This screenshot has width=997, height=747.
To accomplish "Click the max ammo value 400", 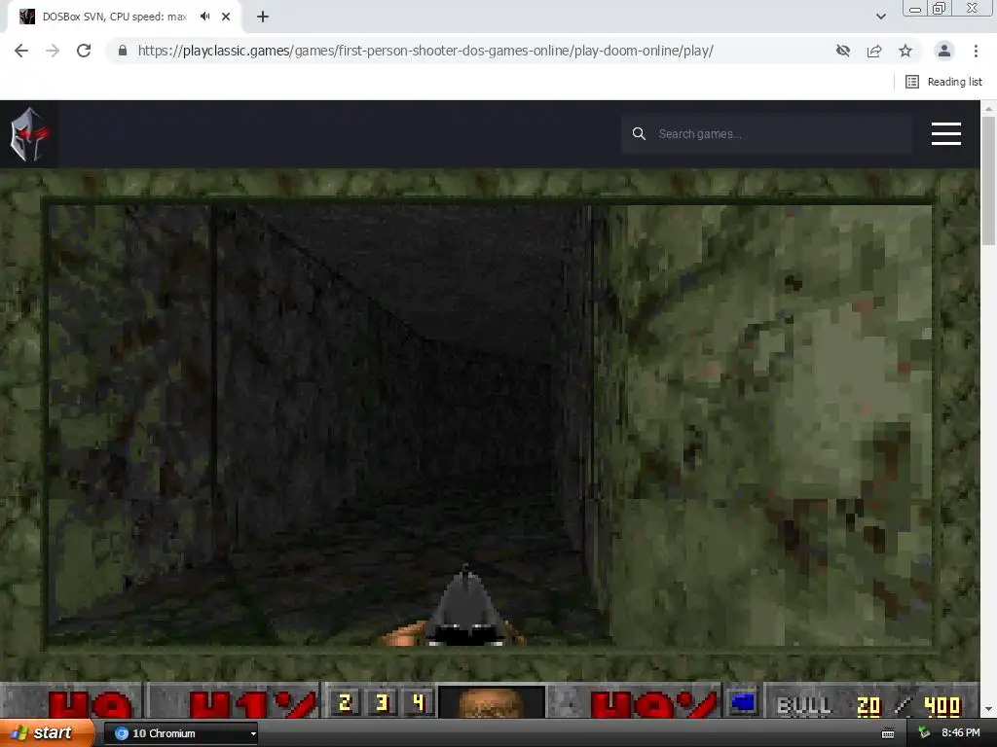I will pos(942,706).
